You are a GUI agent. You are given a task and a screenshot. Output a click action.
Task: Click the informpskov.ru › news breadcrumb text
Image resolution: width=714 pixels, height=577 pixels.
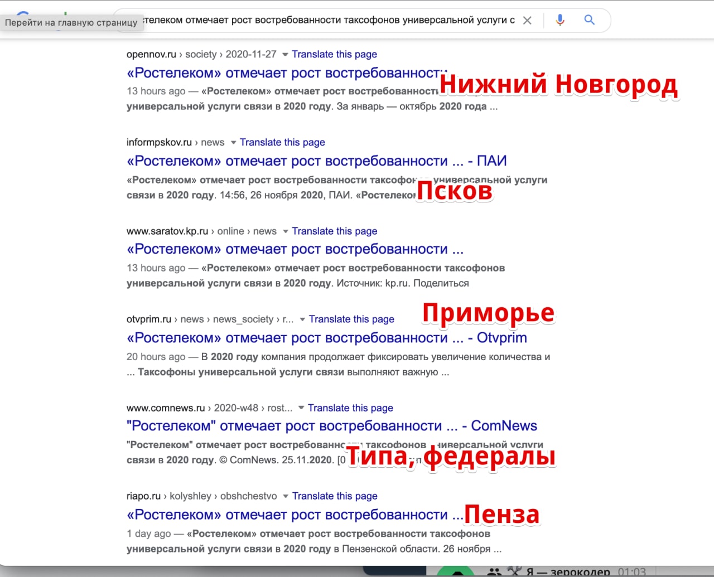[x=175, y=142]
